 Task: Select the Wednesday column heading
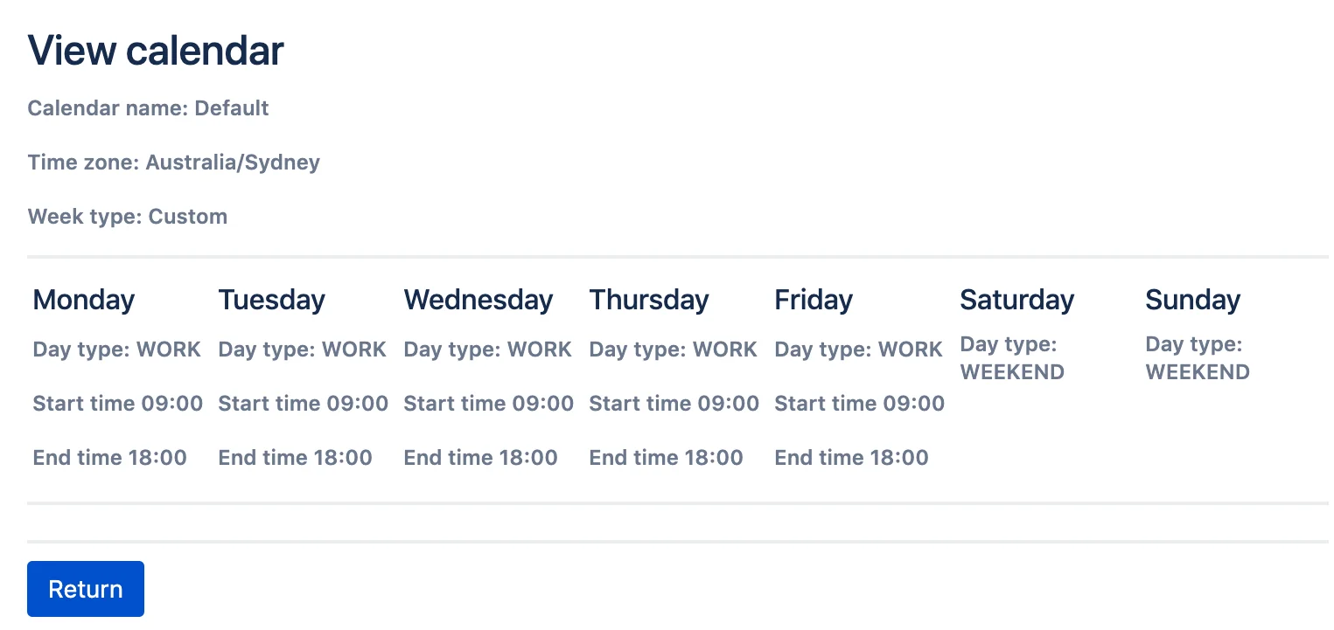(478, 300)
